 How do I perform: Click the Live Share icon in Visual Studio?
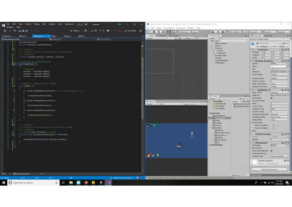[126, 31]
